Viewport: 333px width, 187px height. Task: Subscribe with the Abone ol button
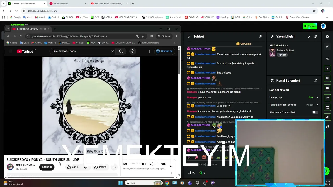coord(47,167)
